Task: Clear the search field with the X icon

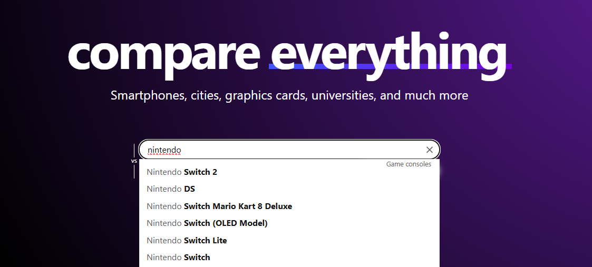Action: pos(429,150)
